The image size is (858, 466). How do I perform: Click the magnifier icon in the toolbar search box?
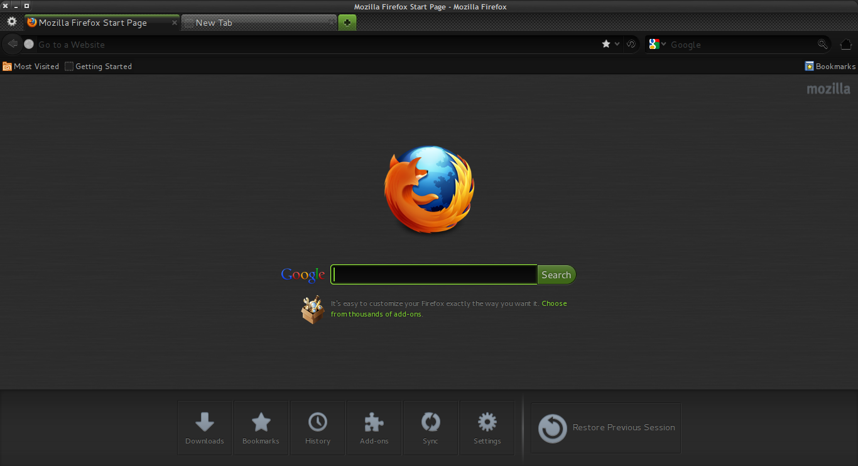pyautogui.click(x=823, y=44)
